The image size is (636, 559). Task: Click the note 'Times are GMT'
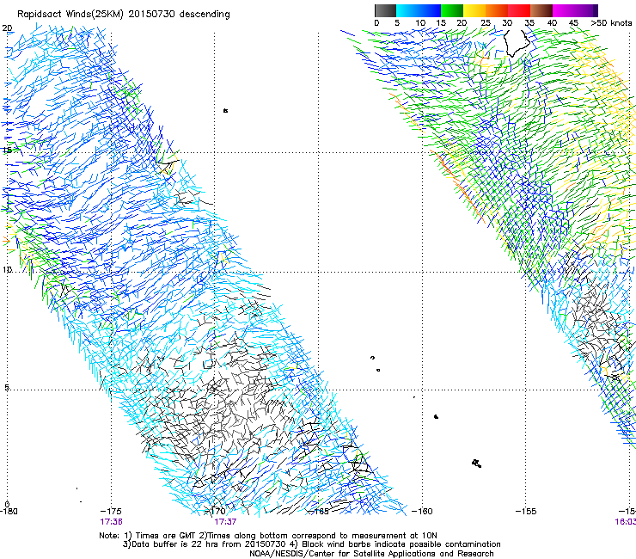tap(166, 536)
